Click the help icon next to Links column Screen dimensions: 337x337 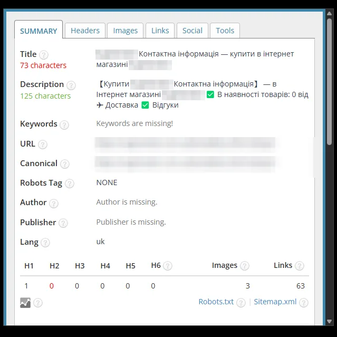coord(299,266)
